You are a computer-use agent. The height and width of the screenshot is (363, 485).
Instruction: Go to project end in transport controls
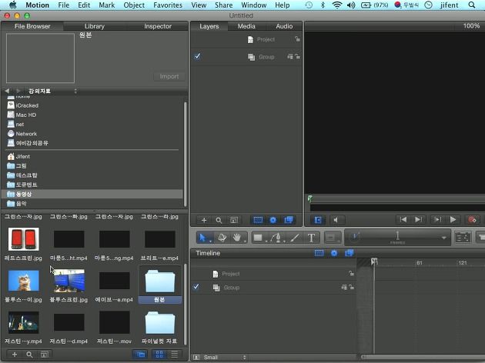click(x=419, y=219)
